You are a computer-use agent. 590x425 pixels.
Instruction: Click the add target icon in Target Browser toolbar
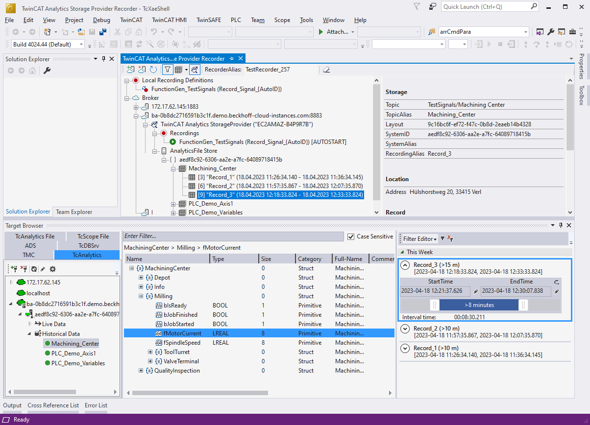13,269
